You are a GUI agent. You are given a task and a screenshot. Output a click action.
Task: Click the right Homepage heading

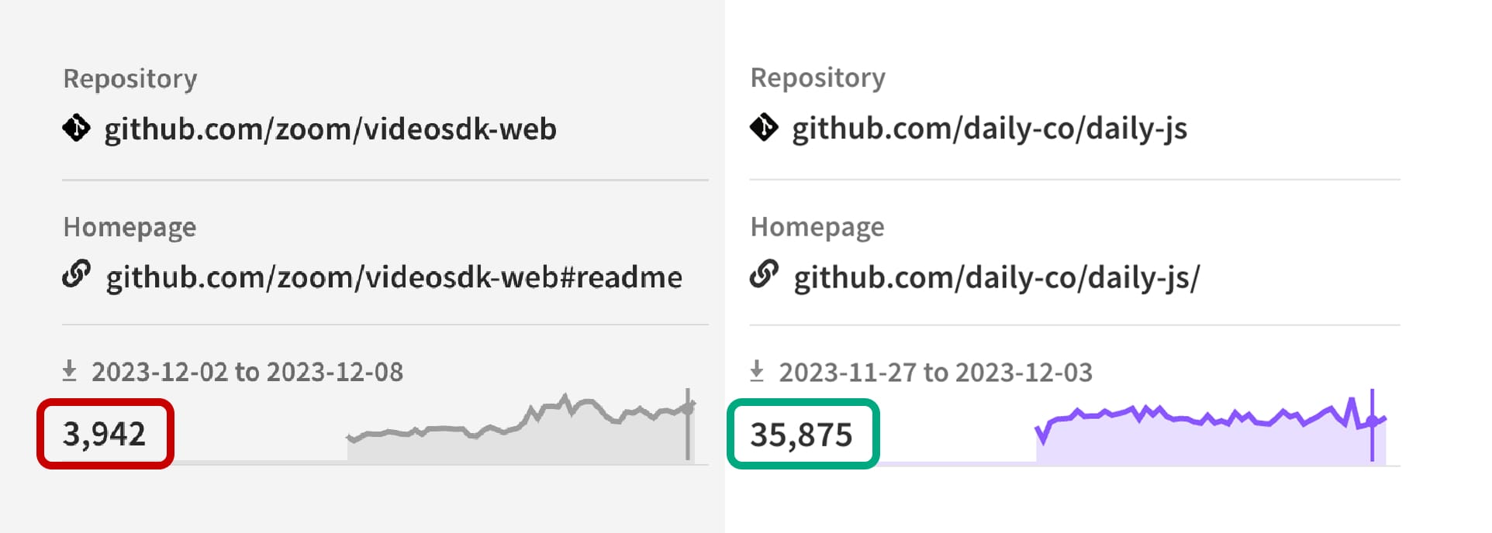click(x=817, y=227)
